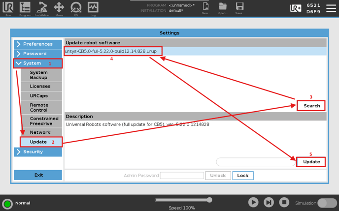The image size is (339, 211).
Task: Expand the Preferences section
Action: [x=38, y=44]
